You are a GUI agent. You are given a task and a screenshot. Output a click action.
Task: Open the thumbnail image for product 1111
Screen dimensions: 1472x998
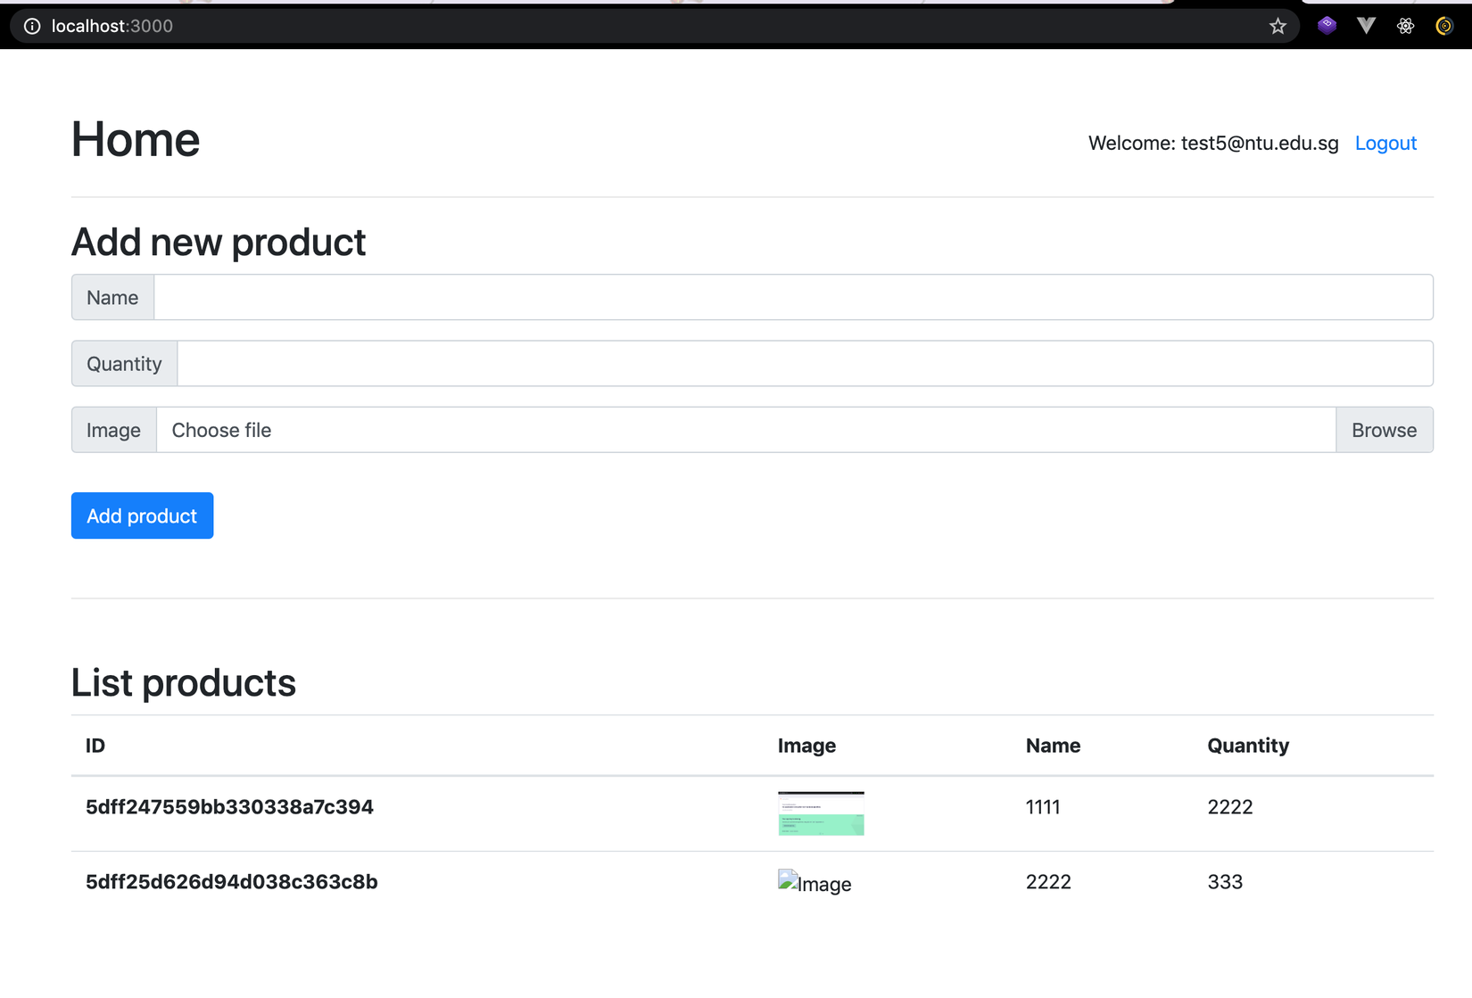pyautogui.click(x=821, y=812)
